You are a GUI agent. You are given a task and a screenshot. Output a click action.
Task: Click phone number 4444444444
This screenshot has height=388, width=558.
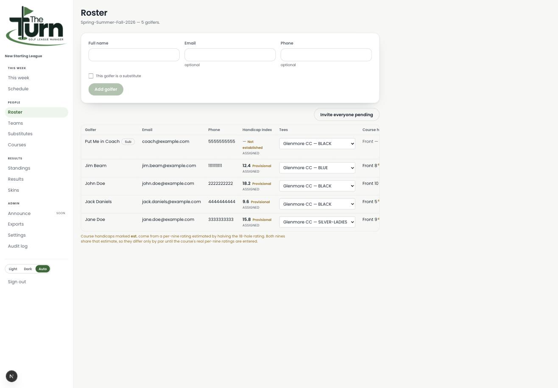pyautogui.click(x=222, y=202)
